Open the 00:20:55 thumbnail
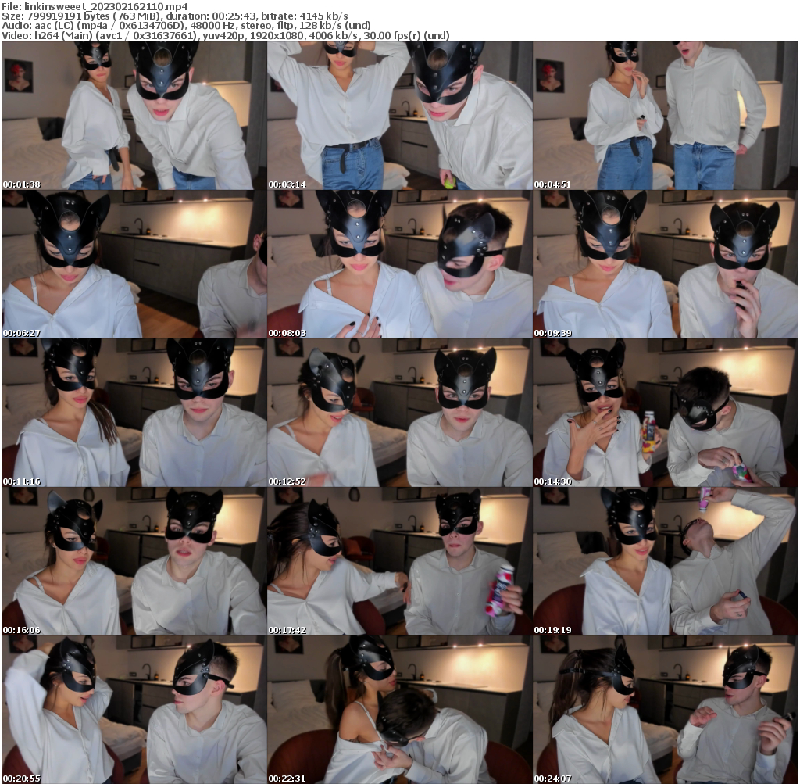Screen dimensions: 800x784 134,710
